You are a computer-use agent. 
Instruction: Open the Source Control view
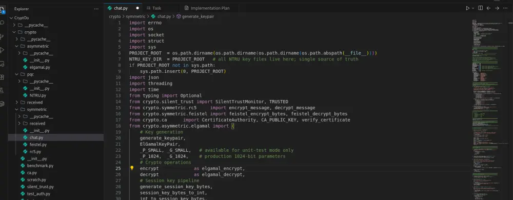(x=2, y=36)
